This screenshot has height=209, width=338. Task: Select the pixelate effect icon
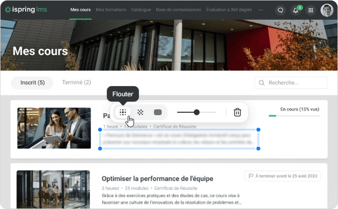140,112
